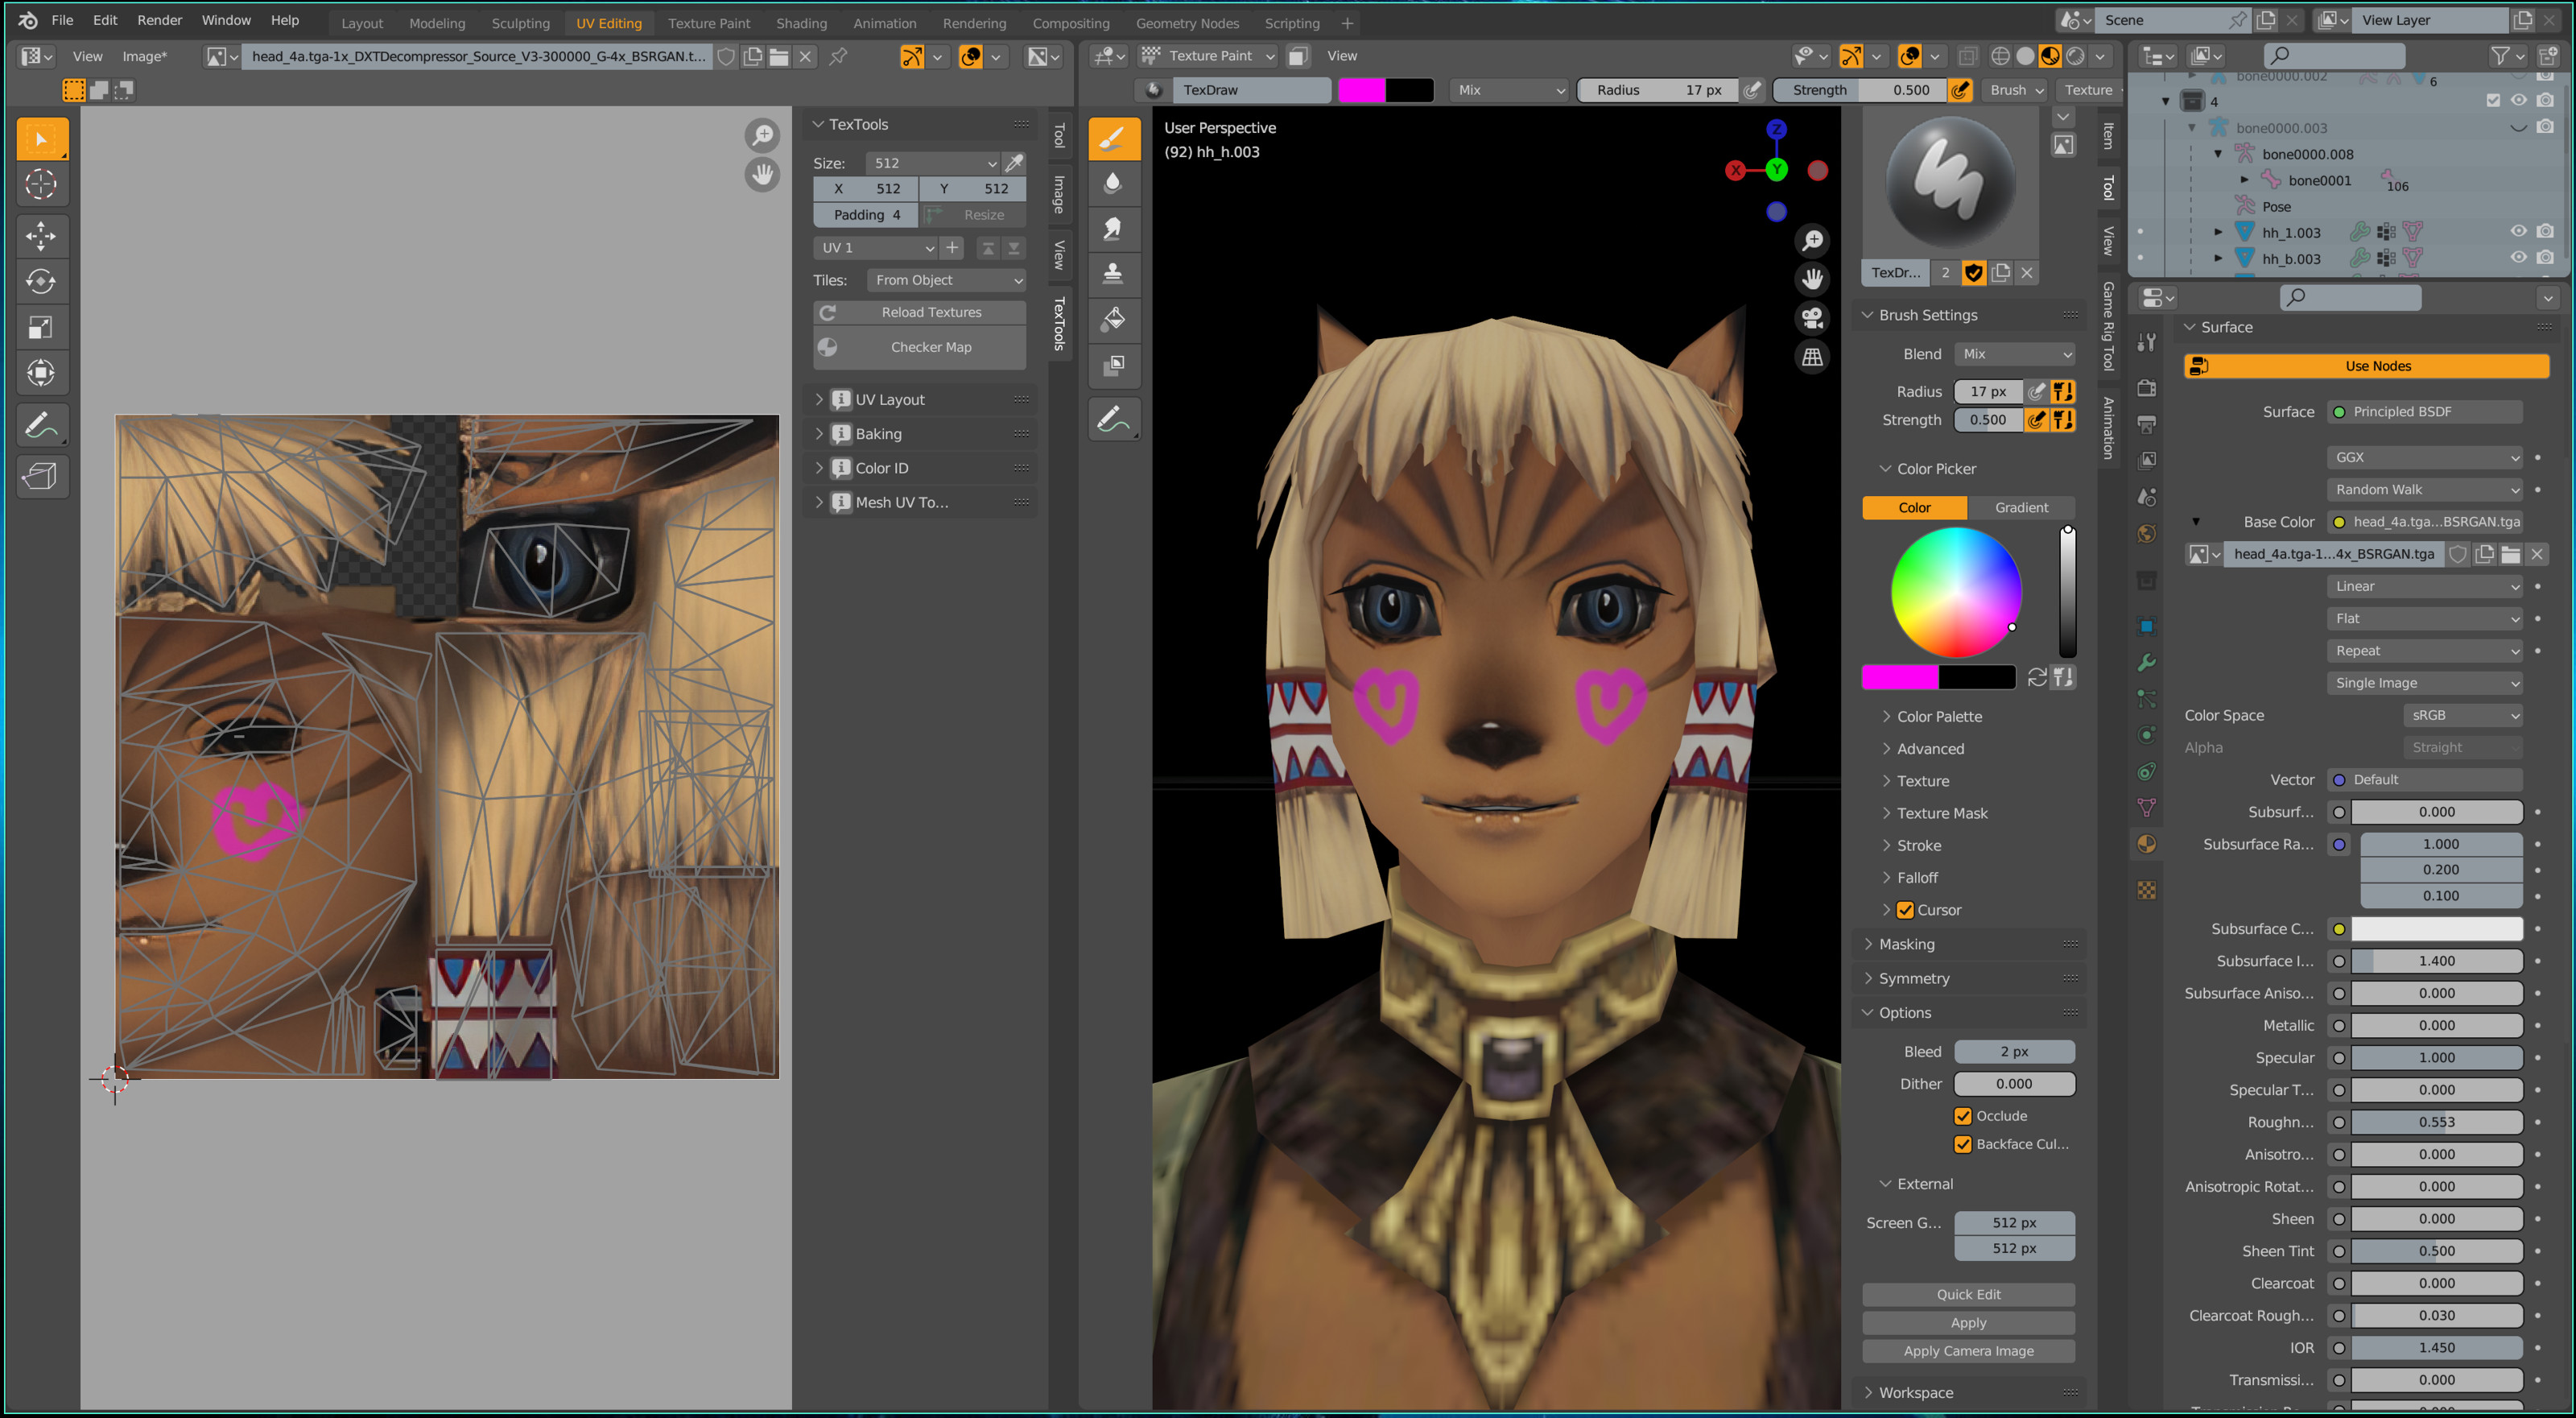This screenshot has height=1418, width=2576.
Task: Select the Gradient tab in Color Picker
Action: 2021,508
